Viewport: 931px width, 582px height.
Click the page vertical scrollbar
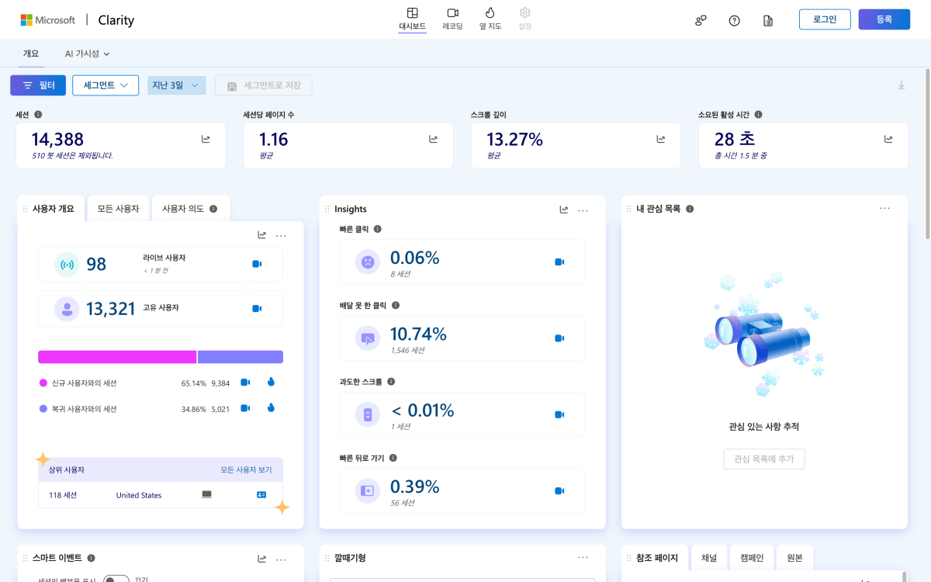point(927,154)
